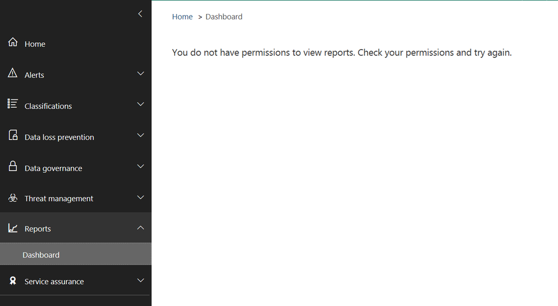Expand the Data governance chevron
The image size is (558, 306).
(x=141, y=166)
